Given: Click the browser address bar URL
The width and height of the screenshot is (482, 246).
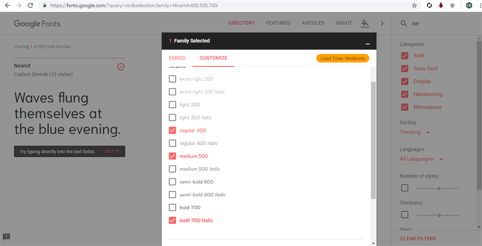Looking at the screenshot, I should (x=135, y=6).
